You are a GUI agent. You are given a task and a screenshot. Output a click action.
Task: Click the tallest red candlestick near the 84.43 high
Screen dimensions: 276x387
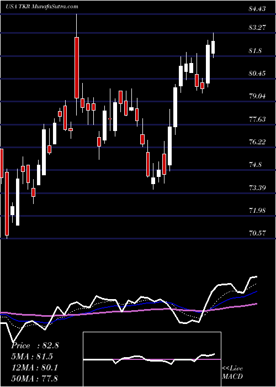tap(77, 67)
